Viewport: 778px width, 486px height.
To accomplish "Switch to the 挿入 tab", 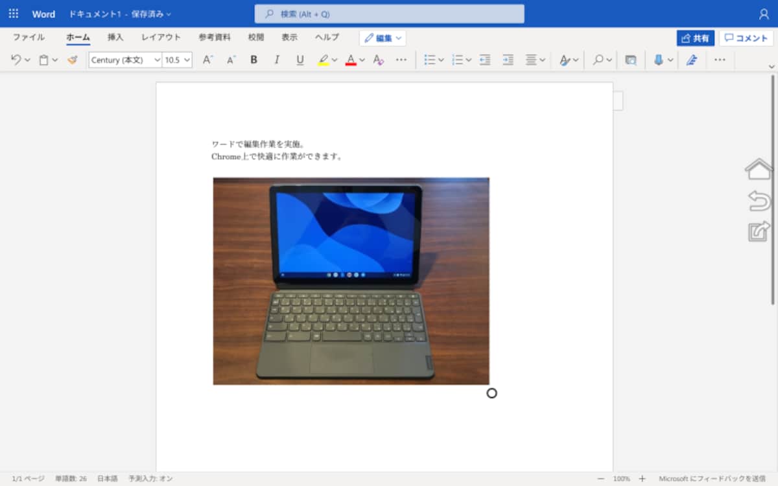I will coord(115,38).
